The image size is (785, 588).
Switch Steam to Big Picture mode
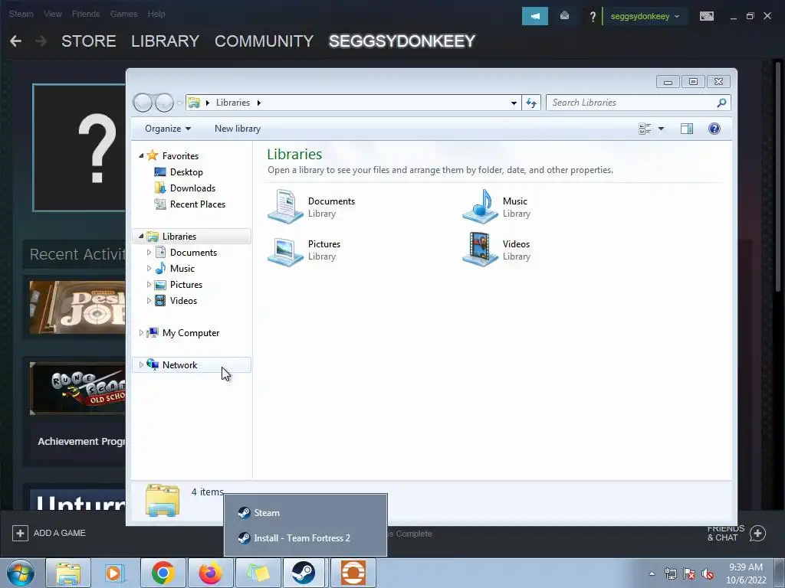tap(707, 17)
